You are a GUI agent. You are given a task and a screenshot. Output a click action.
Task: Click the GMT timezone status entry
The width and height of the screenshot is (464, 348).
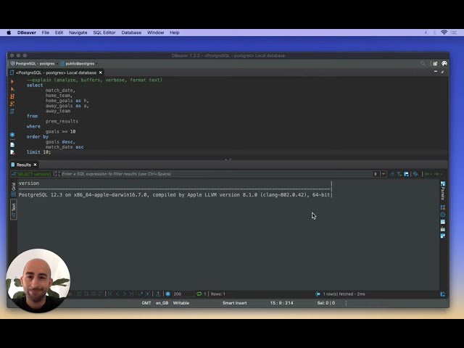tap(146, 303)
